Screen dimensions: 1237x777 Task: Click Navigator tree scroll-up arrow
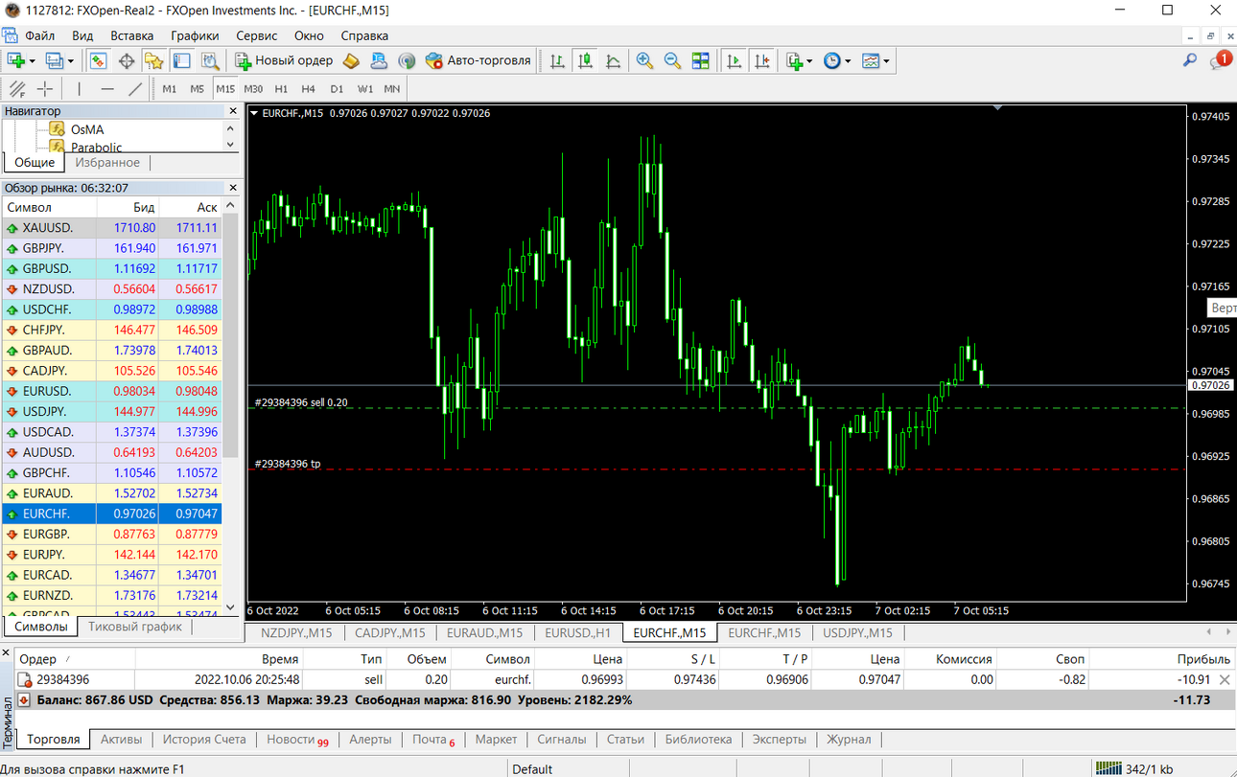click(x=230, y=126)
